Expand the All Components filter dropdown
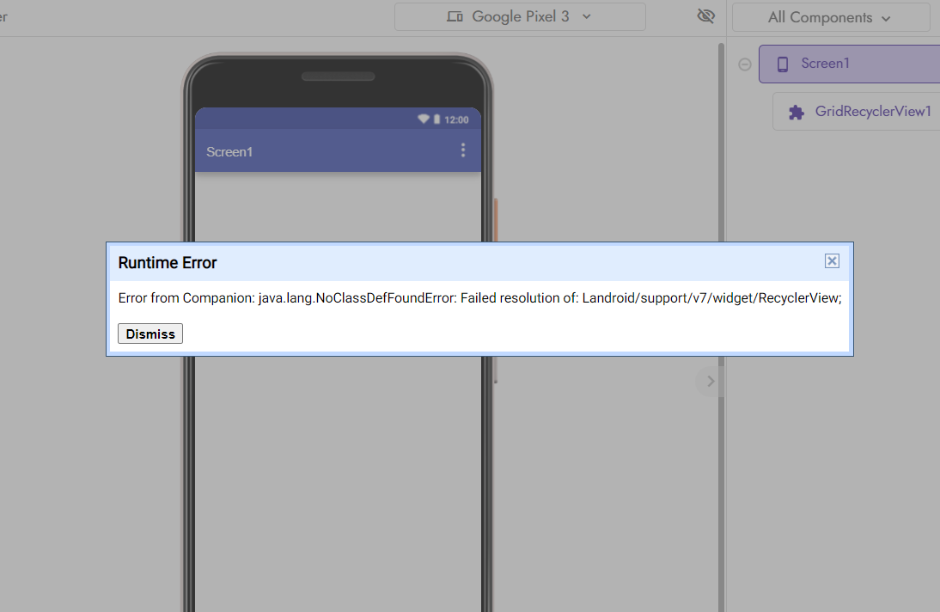This screenshot has width=940, height=612. point(830,17)
